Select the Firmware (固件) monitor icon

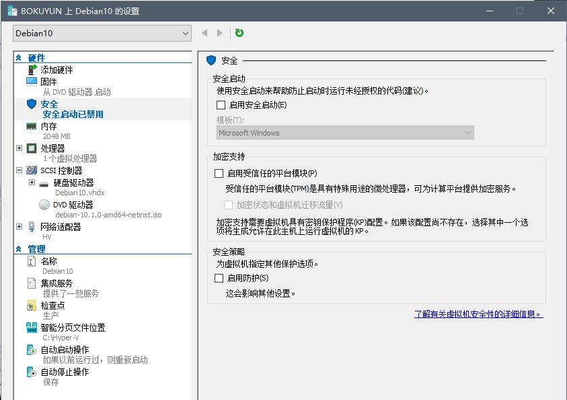(x=32, y=81)
